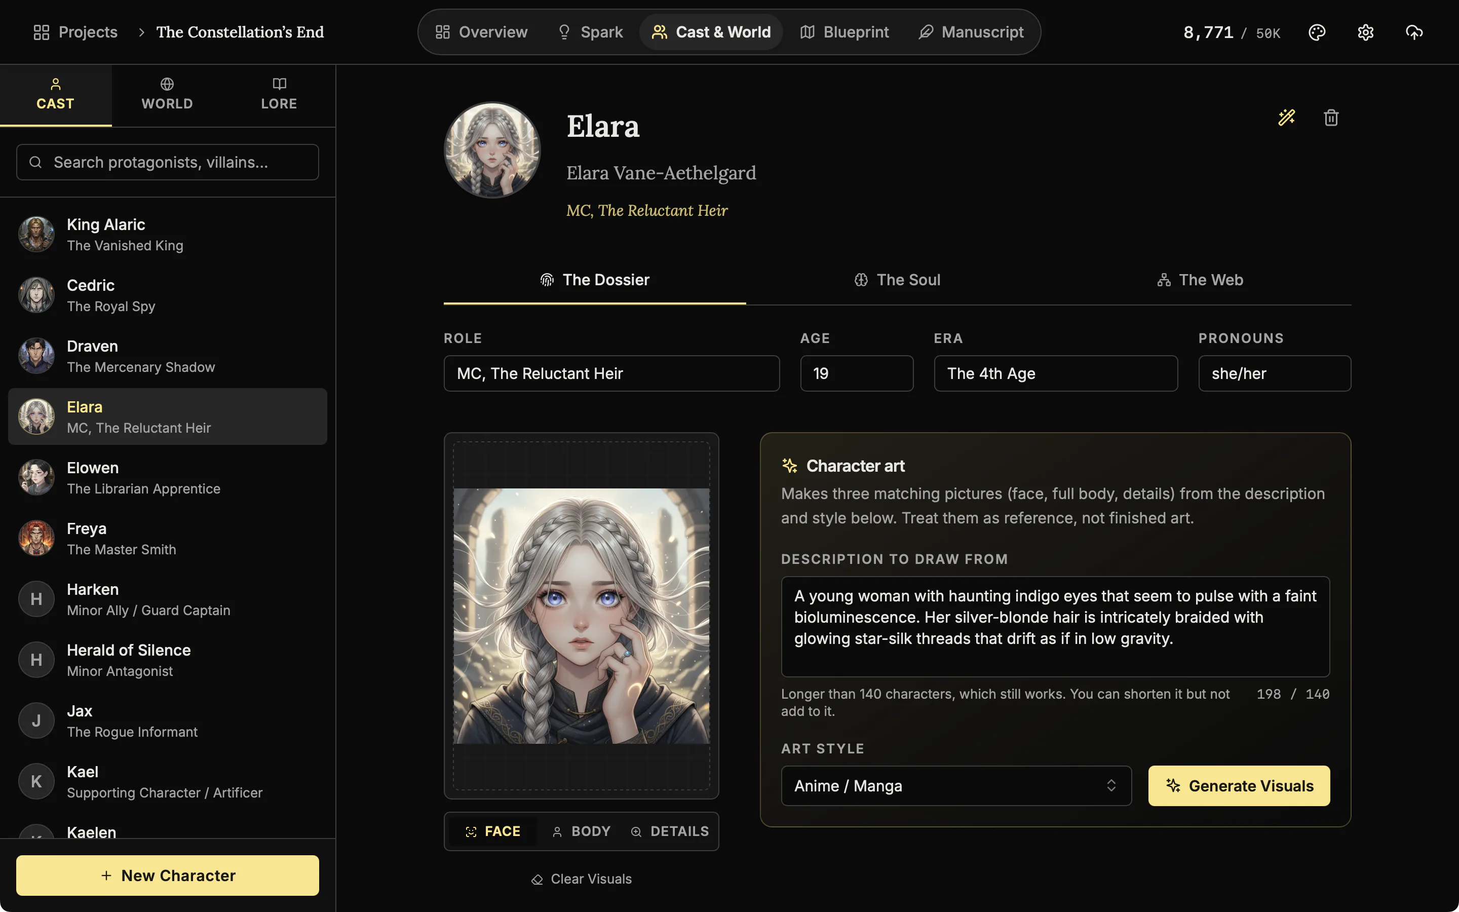Image resolution: width=1459 pixels, height=912 pixels.
Task: Open the Manuscript section
Action: [971, 32]
